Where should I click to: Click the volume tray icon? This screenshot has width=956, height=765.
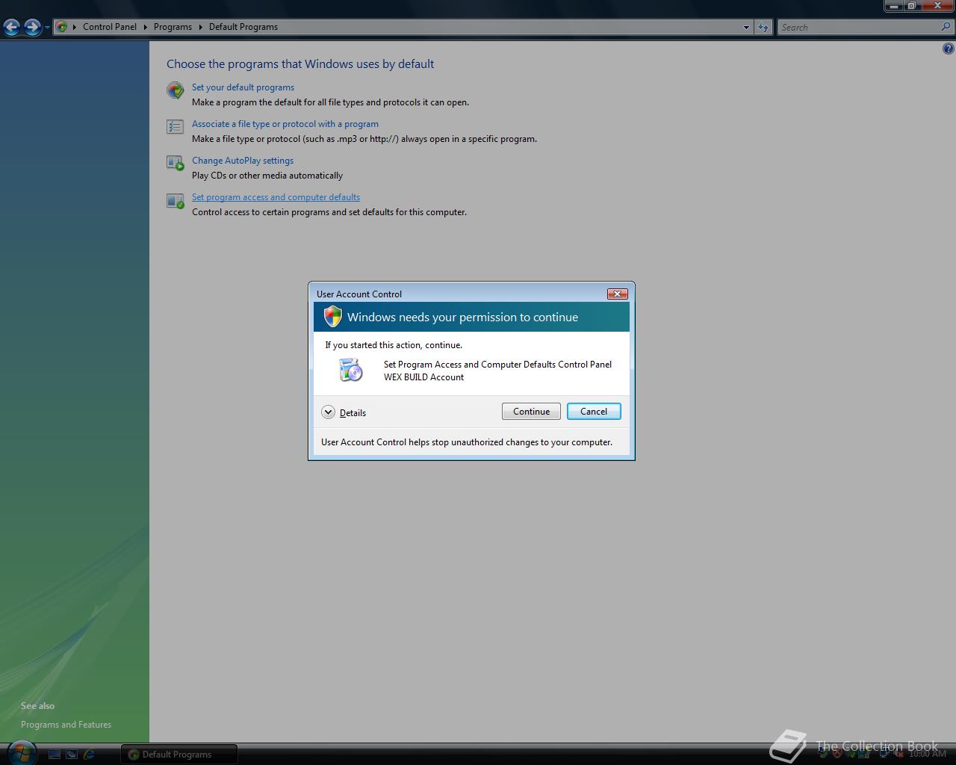coord(898,754)
